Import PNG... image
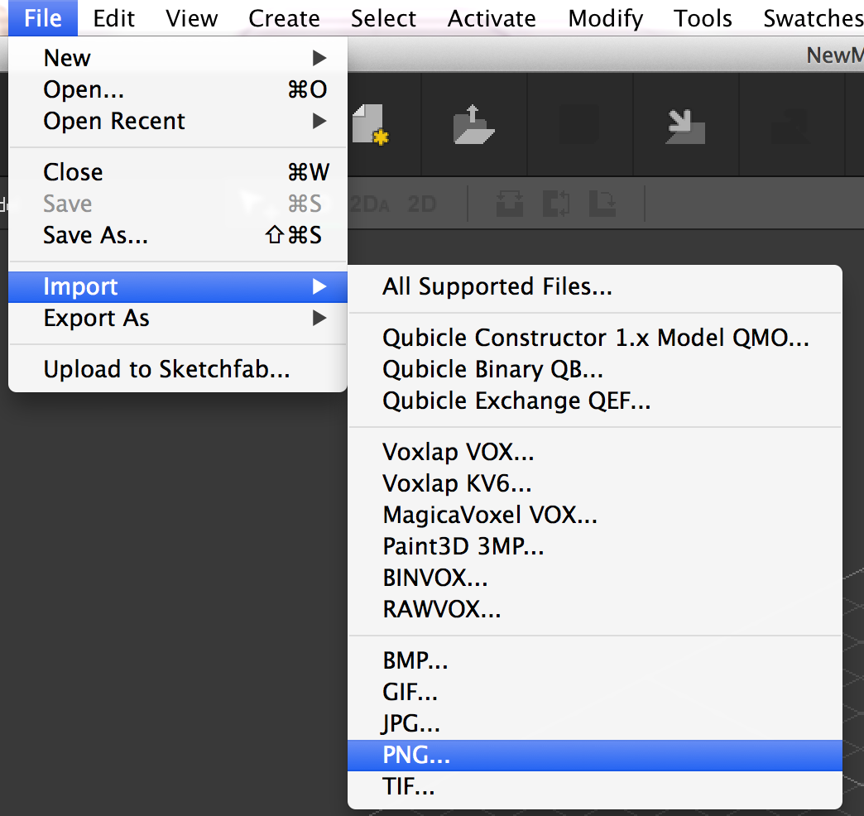This screenshot has height=816, width=864. click(595, 755)
